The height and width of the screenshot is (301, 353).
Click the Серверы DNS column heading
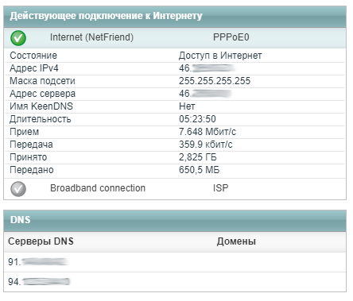click(41, 241)
